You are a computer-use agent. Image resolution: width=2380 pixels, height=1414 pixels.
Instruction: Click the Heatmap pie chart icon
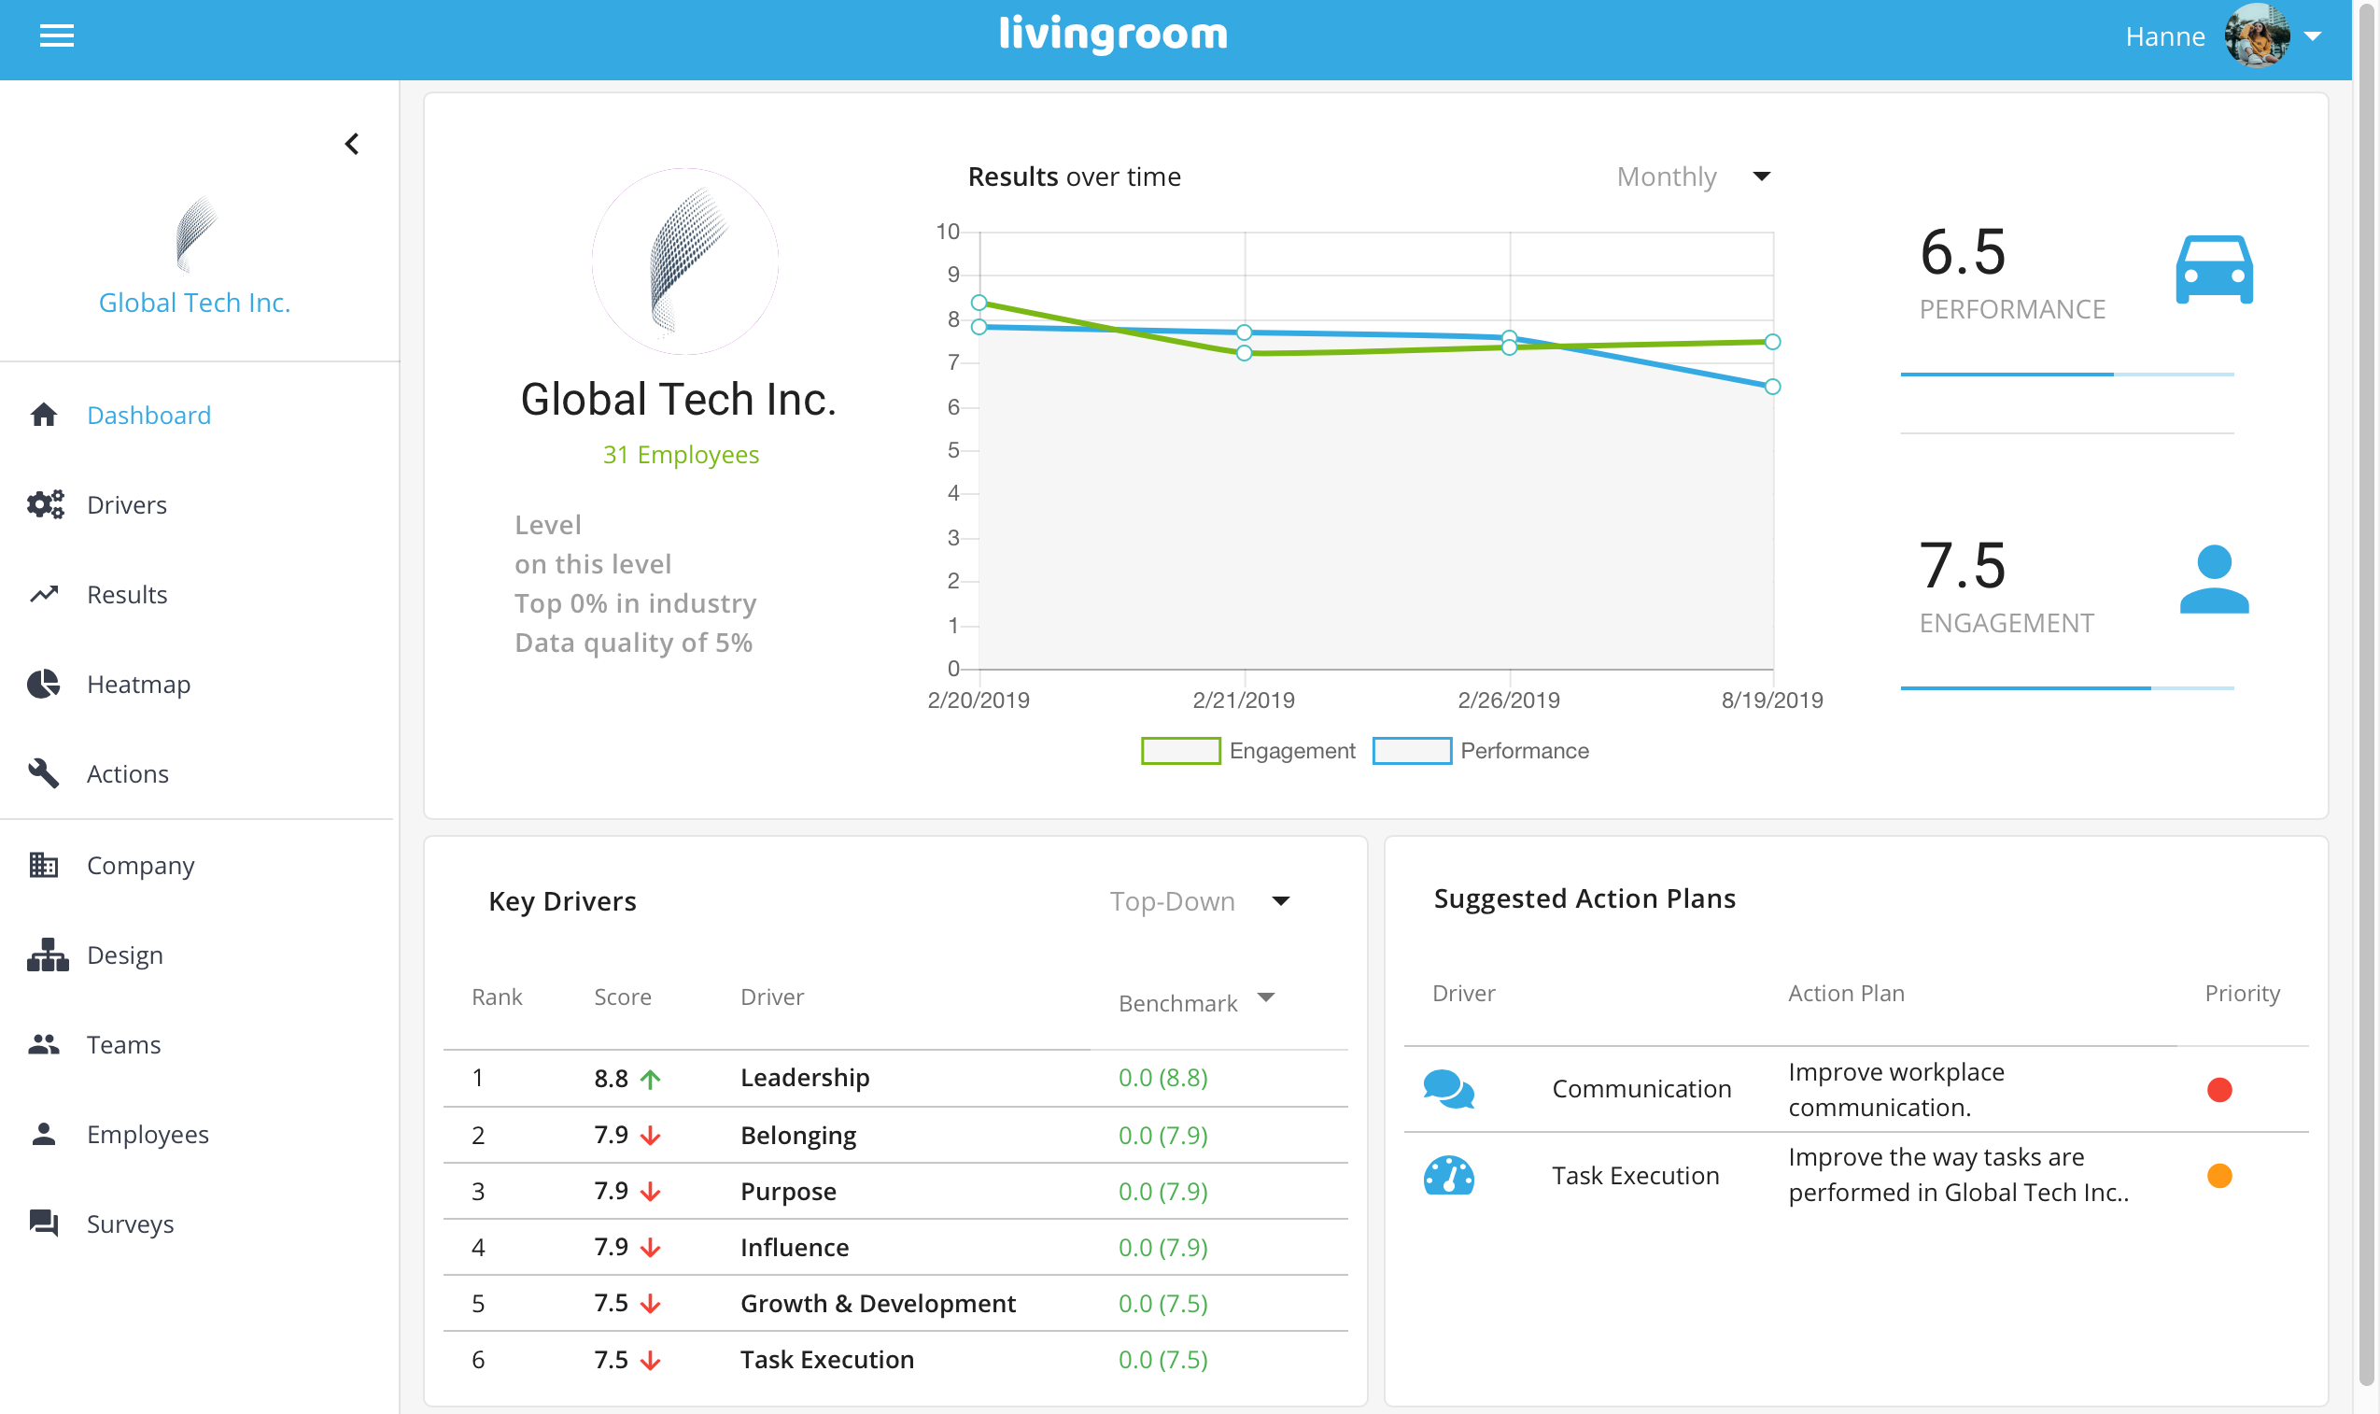click(44, 685)
